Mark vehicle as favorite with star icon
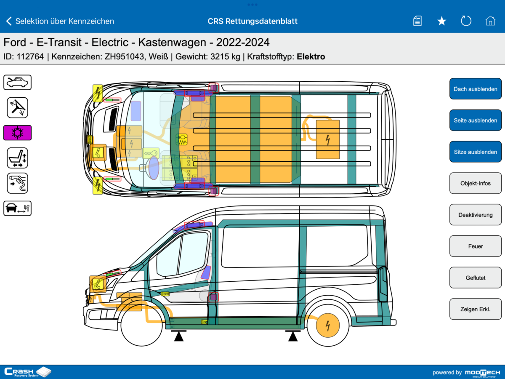Image resolution: width=505 pixels, height=379 pixels. [x=441, y=21]
